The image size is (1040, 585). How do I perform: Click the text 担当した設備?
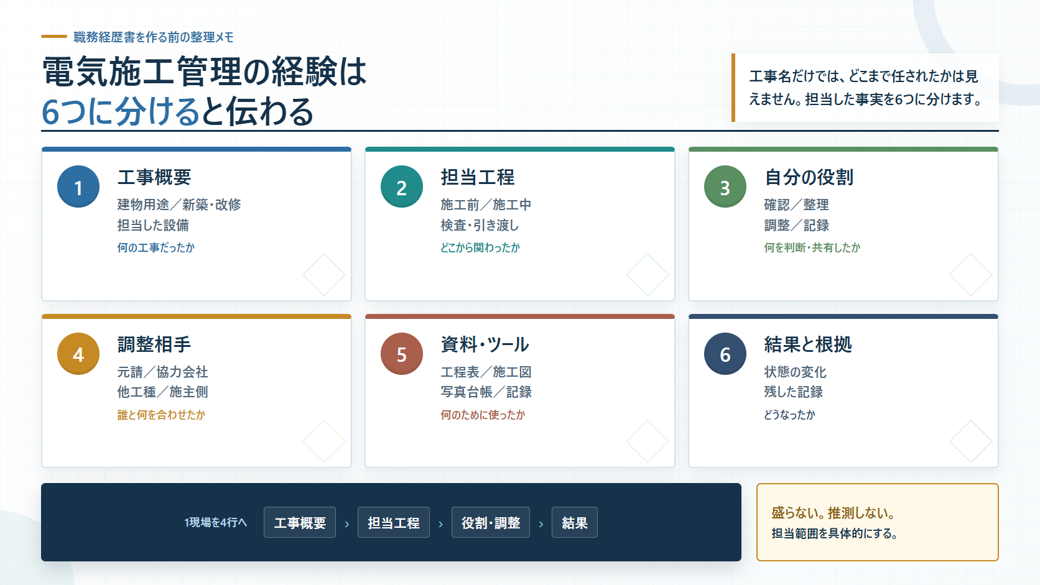point(153,225)
